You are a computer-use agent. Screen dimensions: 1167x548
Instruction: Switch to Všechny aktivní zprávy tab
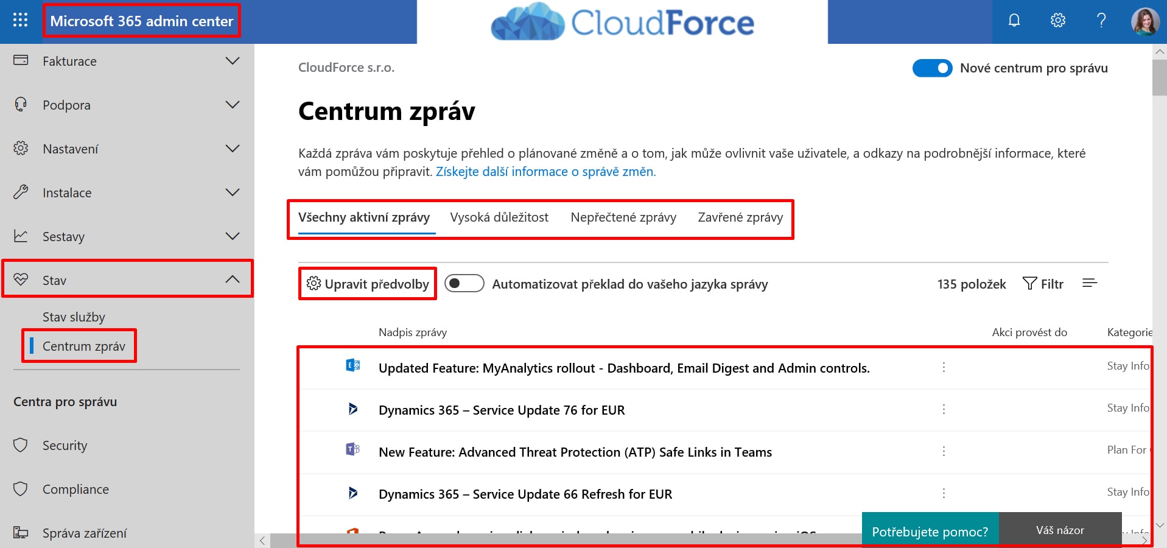tap(364, 217)
